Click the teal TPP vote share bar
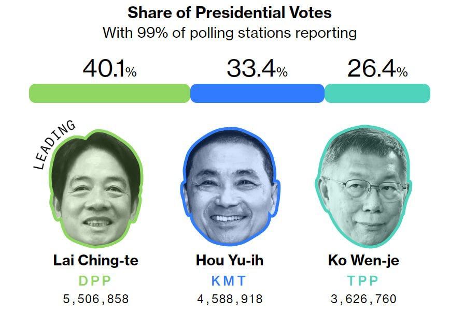This screenshot has height=314, width=464. click(x=377, y=93)
